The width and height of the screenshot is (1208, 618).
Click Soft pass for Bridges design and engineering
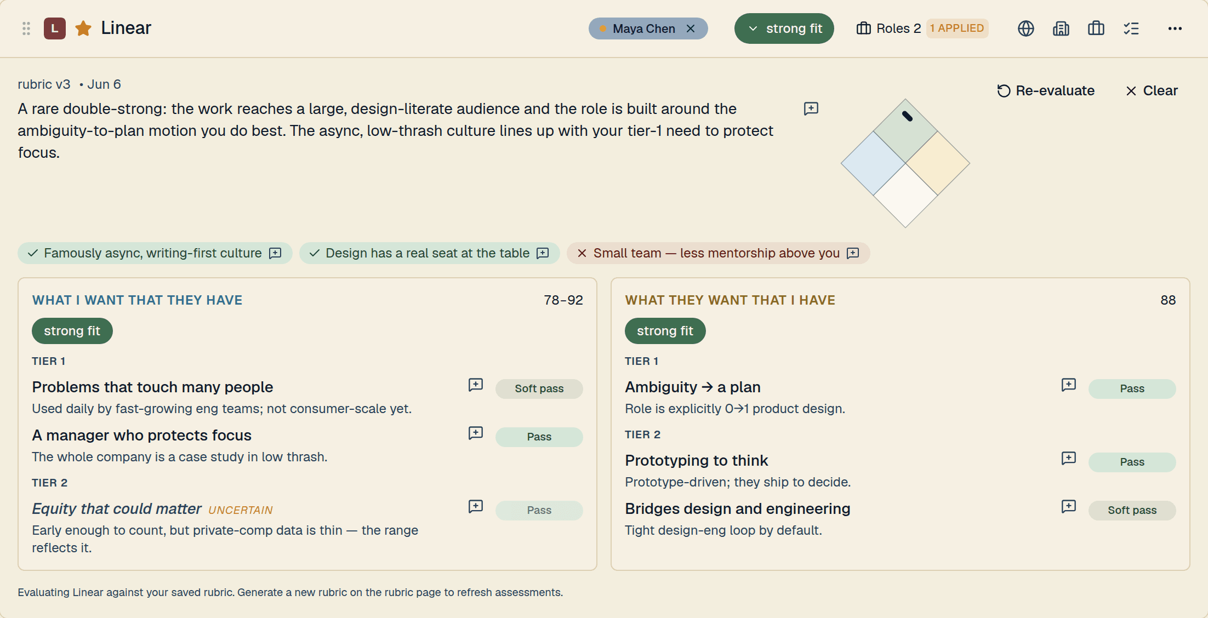click(x=1132, y=511)
